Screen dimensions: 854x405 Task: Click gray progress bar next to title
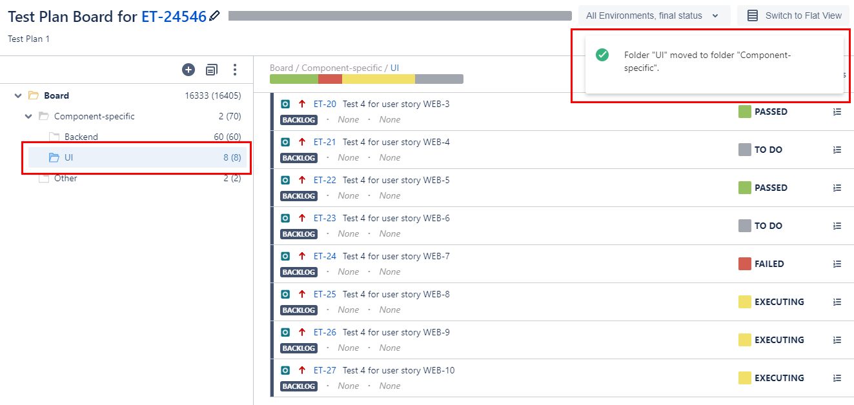tap(400, 16)
